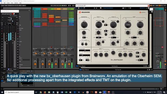
Task: Open the question mark help in Plugin Alliance bar
Action: click(x=148, y=66)
